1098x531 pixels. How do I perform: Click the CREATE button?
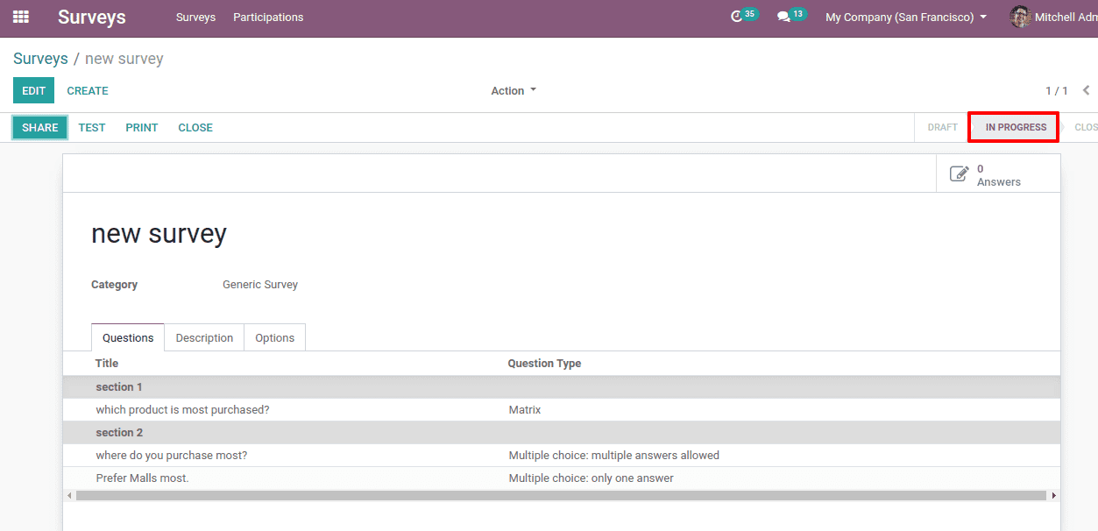(x=88, y=90)
